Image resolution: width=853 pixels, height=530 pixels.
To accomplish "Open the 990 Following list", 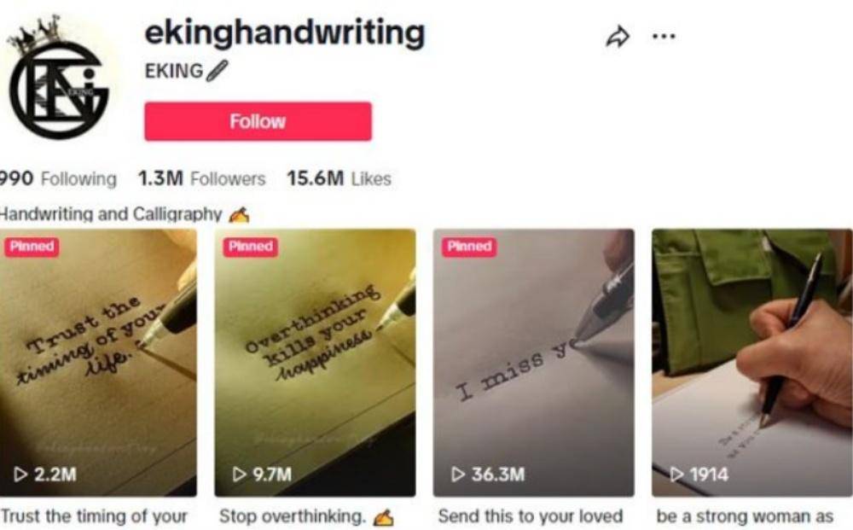I will point(57,178).
